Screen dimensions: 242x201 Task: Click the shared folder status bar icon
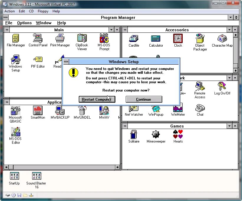click(x=25, y=195)
